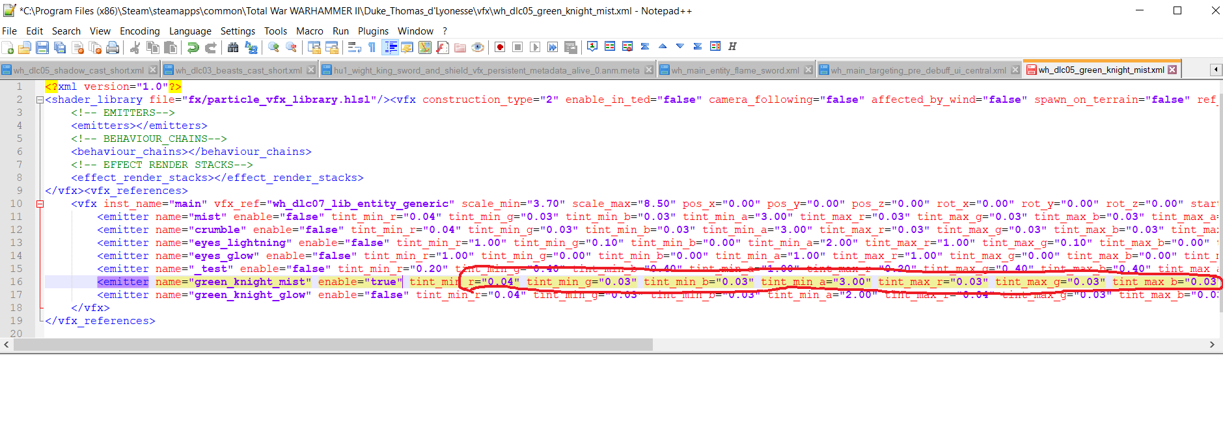Open the Search menu
The width and height of the screenshot is (1223, 436).
coord(66,31)
